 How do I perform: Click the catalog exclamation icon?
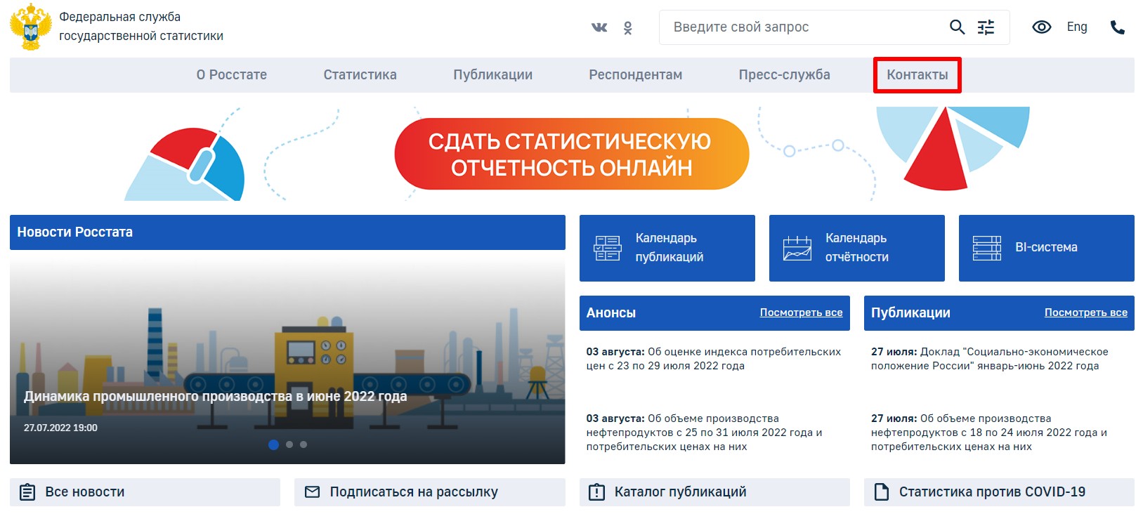click(596, 492)
